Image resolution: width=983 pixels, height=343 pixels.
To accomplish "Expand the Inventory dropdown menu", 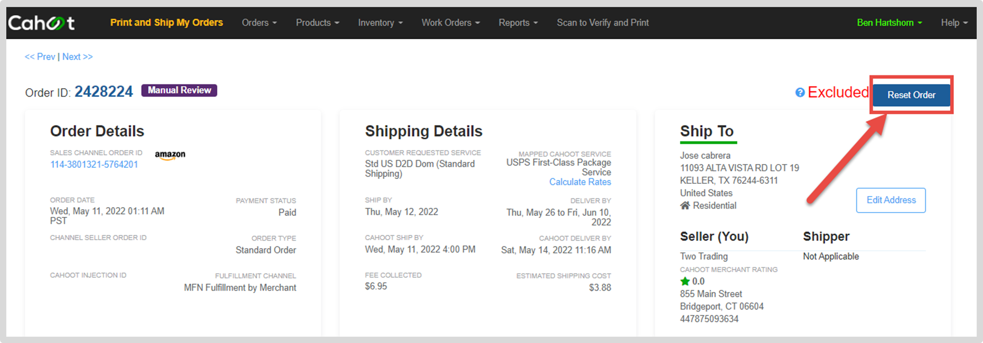I will [380, 23].
